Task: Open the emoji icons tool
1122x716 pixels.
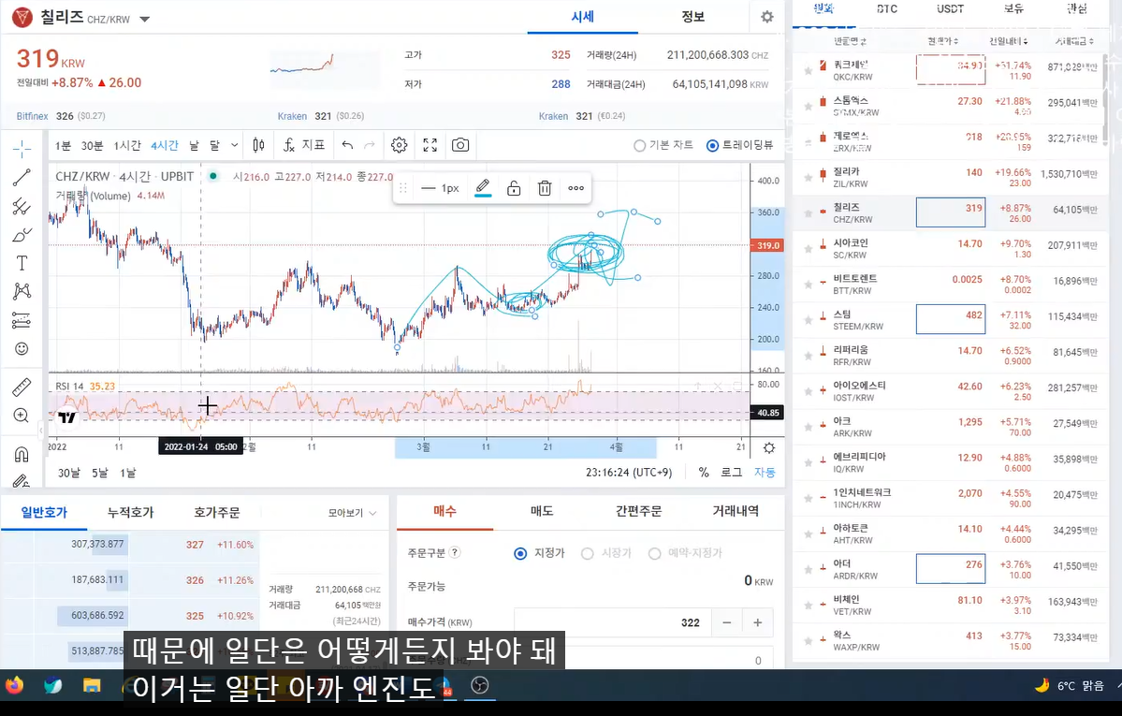Action: pyautogui.click(x=22, y=349)
